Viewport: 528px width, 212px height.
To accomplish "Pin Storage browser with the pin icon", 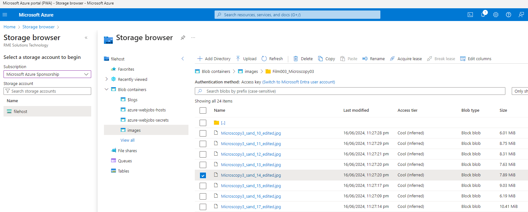I will 183,38.
